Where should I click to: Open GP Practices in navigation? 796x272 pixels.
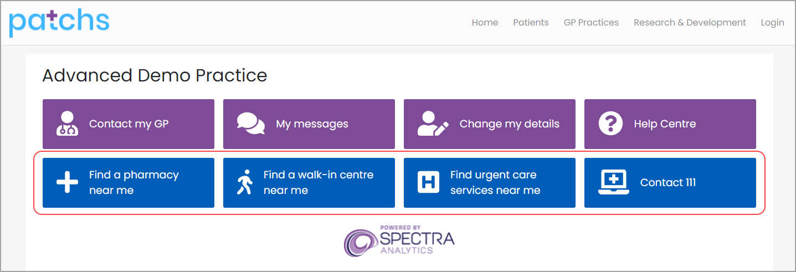591,23
